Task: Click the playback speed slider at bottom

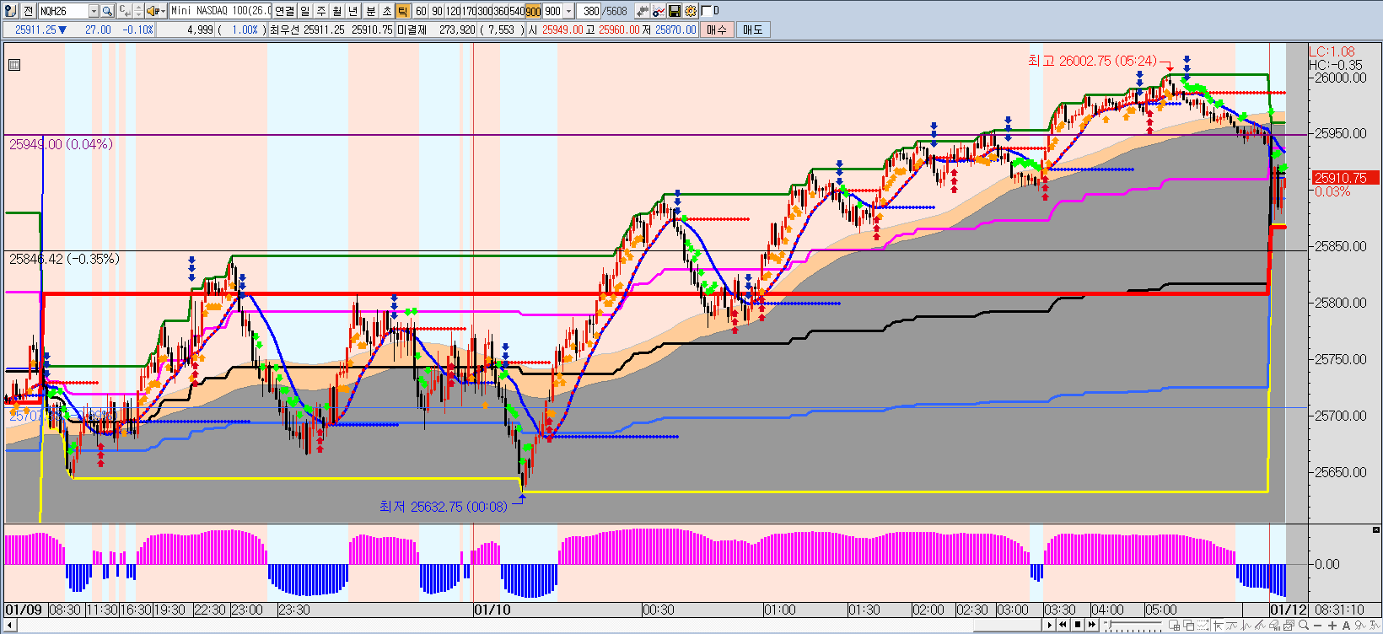Action: tap(1134, 626)
